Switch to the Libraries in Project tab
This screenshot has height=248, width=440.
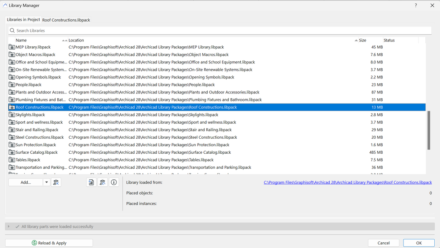coord(23,20)
